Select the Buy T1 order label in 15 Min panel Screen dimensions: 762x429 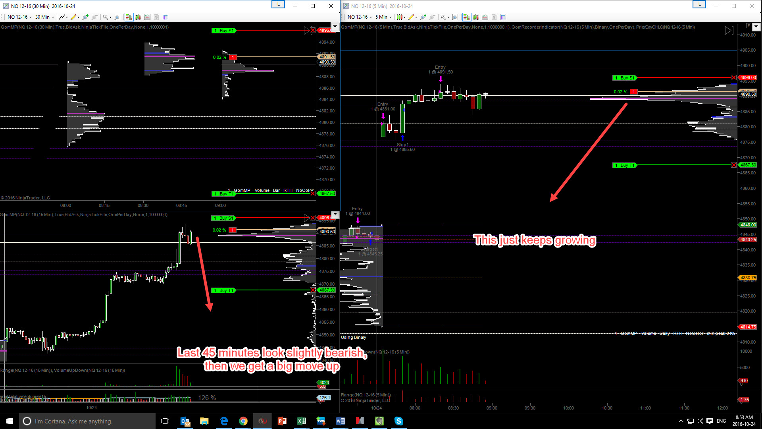224,290
